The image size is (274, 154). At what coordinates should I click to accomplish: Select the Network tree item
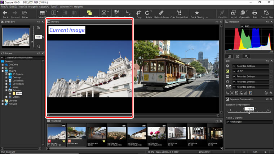coord(13,104)
